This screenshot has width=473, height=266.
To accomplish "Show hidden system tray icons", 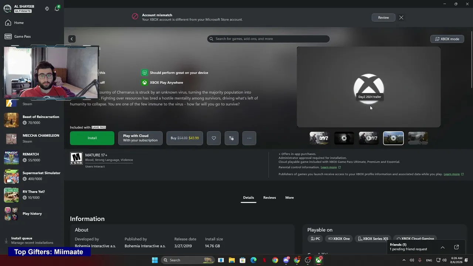I will click(x=404, y=260).
